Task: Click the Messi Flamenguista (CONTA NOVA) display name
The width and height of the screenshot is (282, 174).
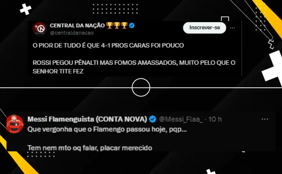Action: coord(87,119)
